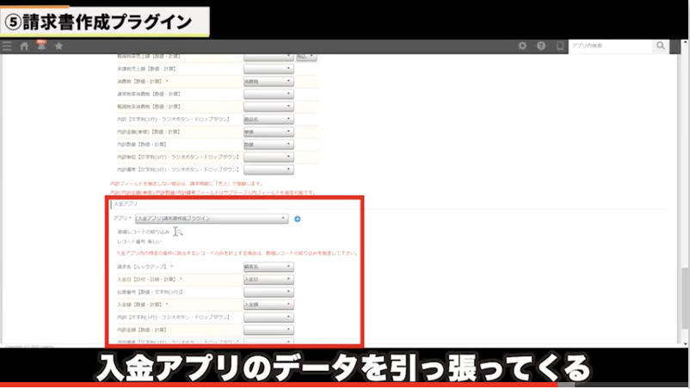Screen dimensions: 690x389
Task: Click the mobile view icon in the header
Action: (x=560, y=46)
